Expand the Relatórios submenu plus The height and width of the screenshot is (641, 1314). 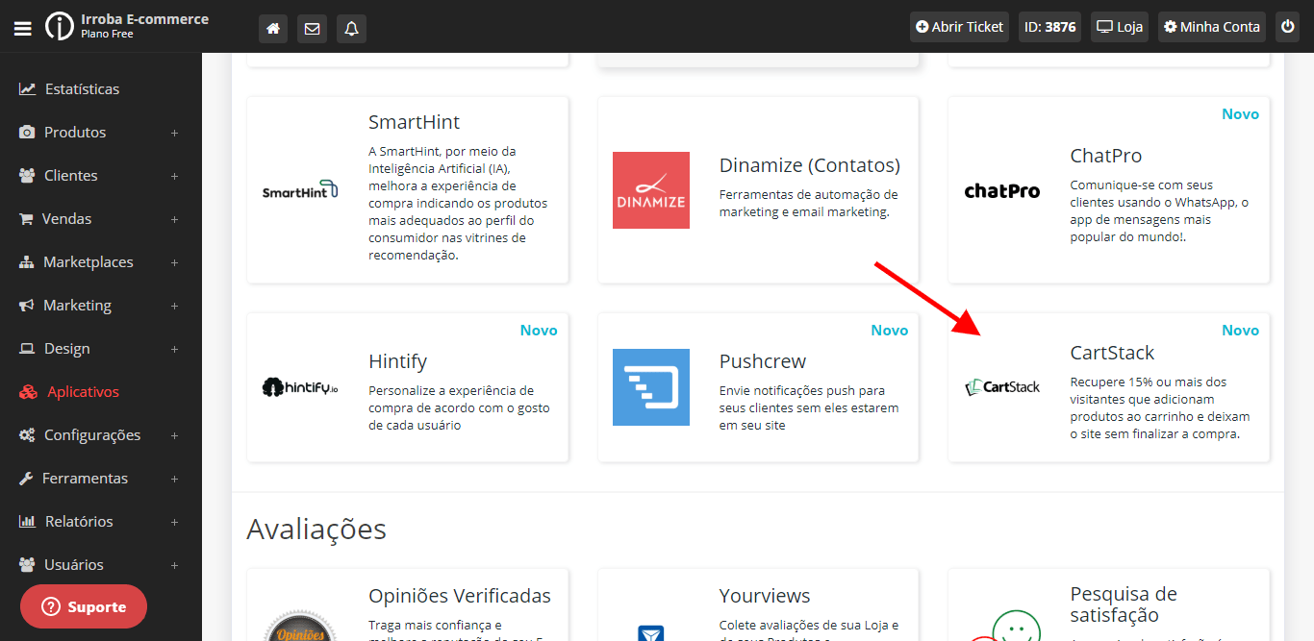click(x=175, y=522)
